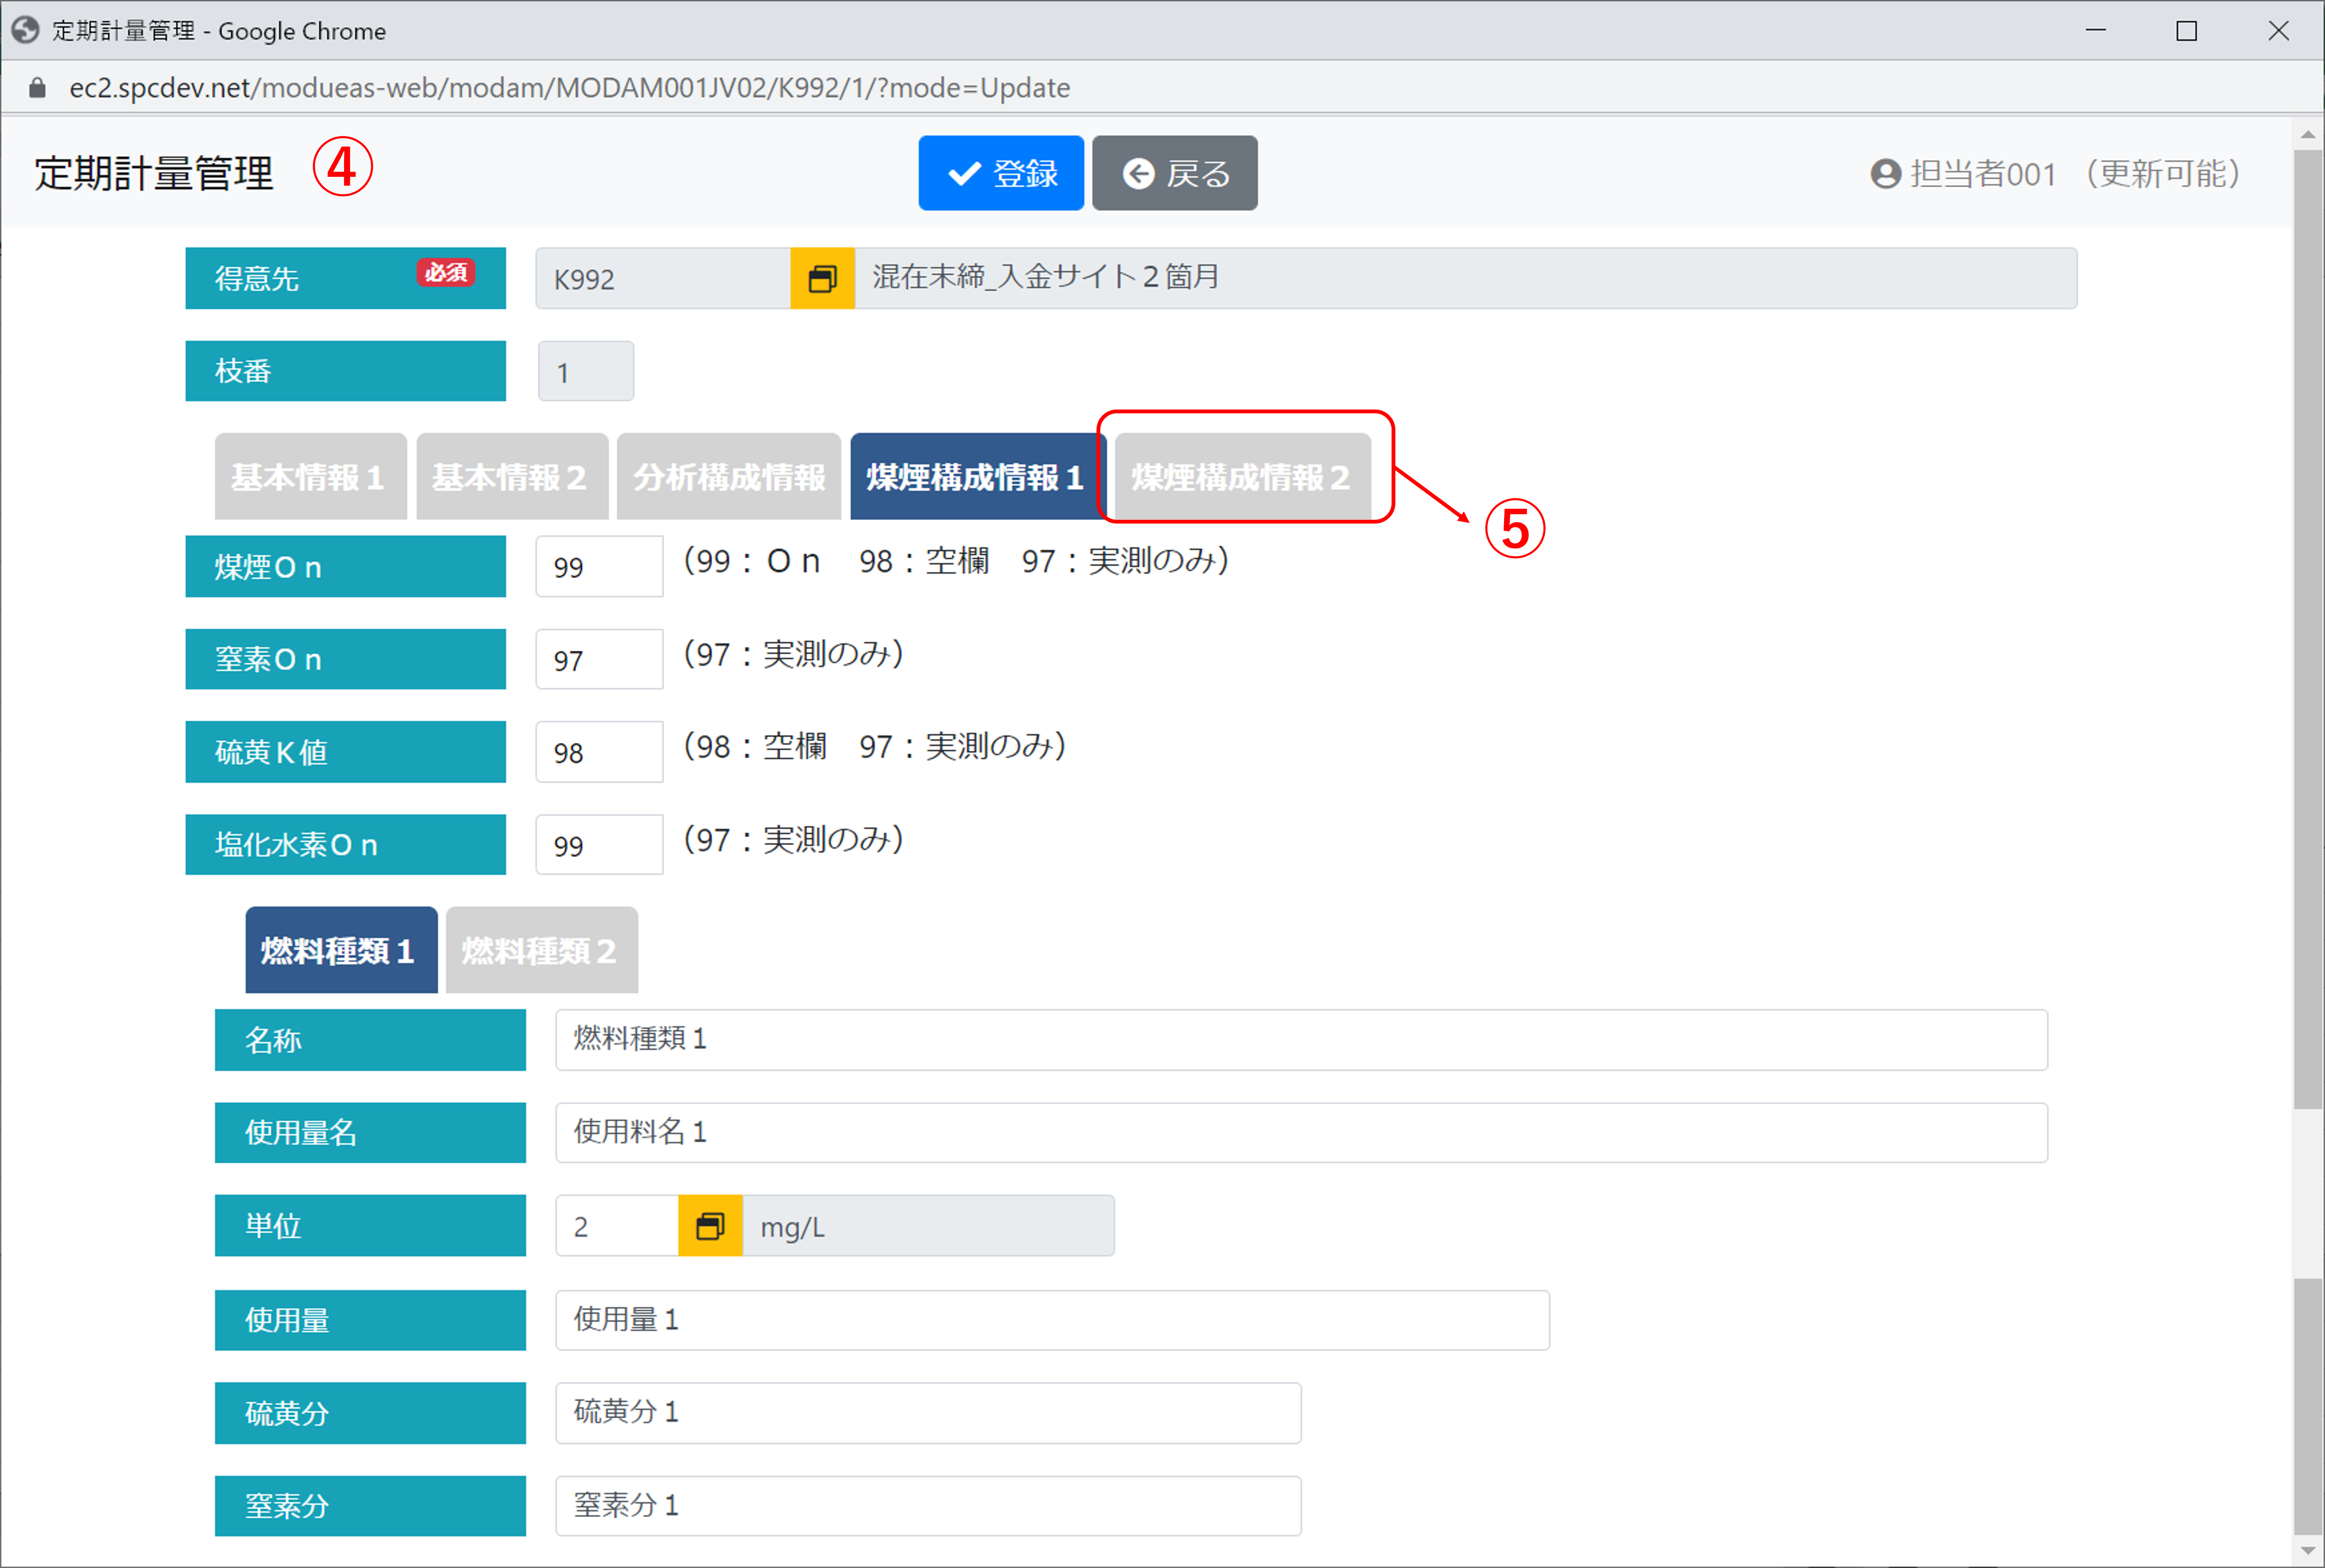Click the 枝番 field showing 1

(x=586, y=371)
